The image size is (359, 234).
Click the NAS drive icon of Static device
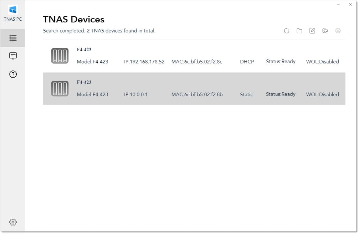pos(60,89)
